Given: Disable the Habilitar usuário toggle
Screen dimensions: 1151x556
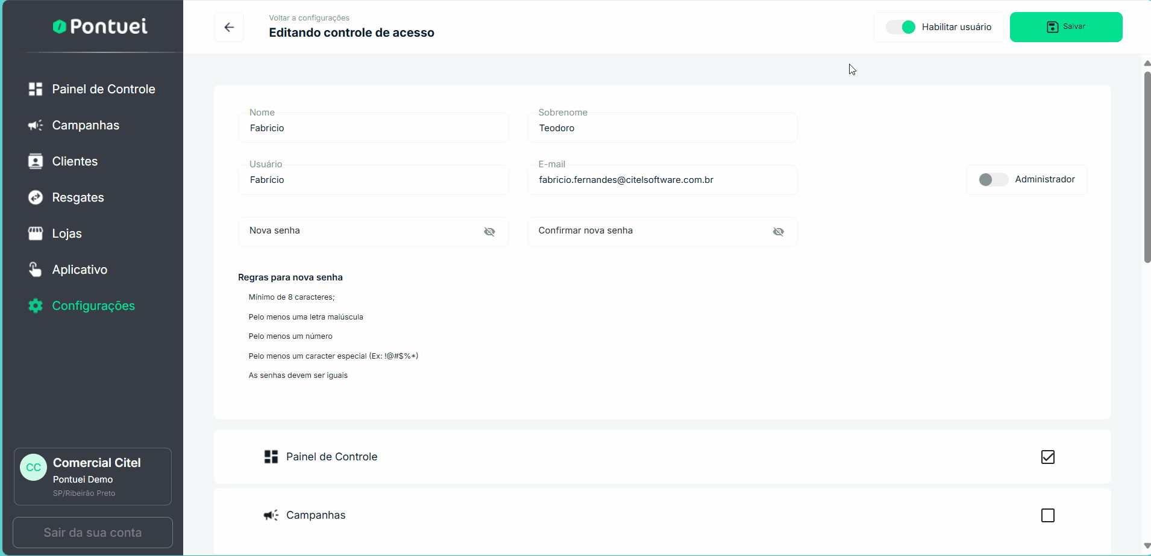Looking at the screenshot, I should [x=901, y=27].
